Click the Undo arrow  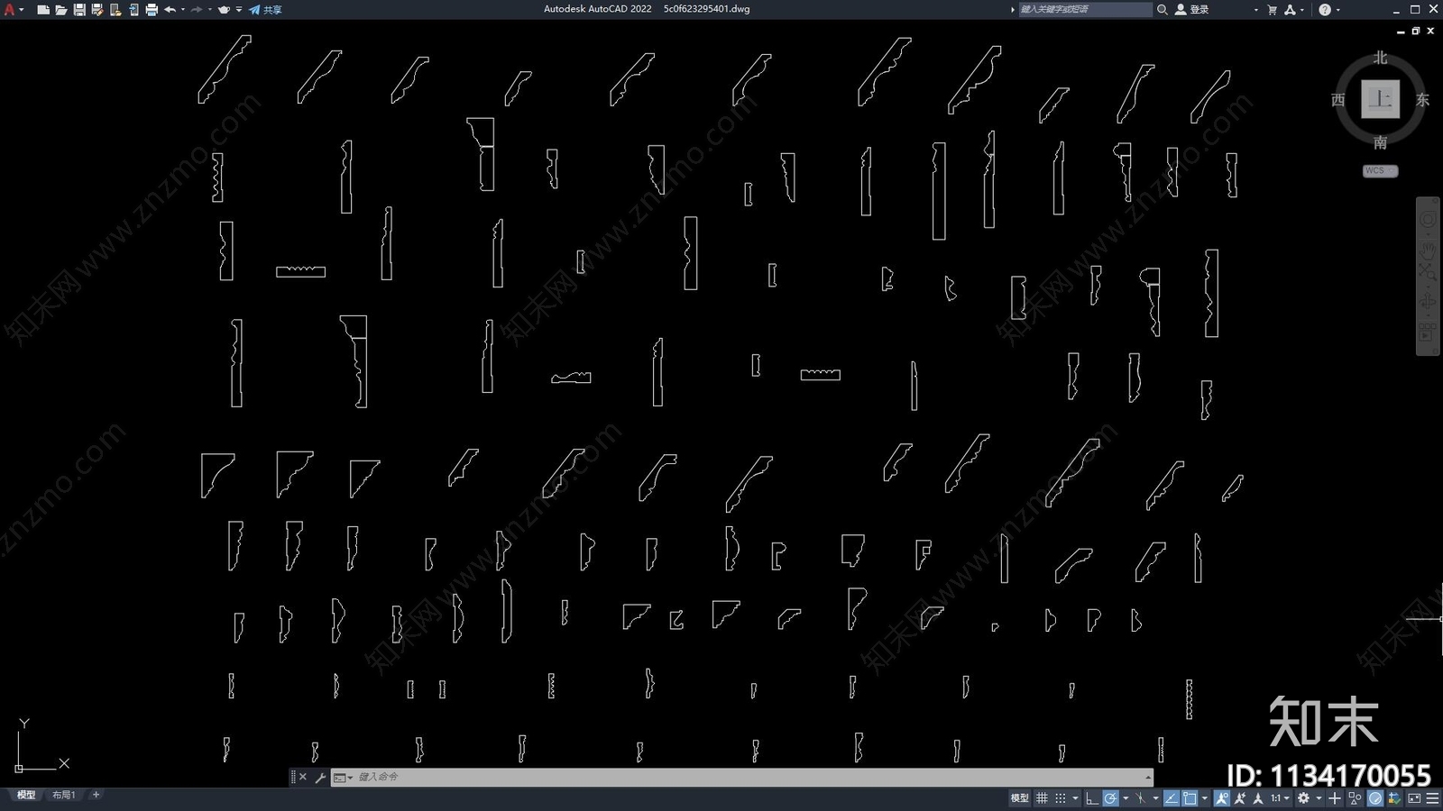click(x=170, y=10)
